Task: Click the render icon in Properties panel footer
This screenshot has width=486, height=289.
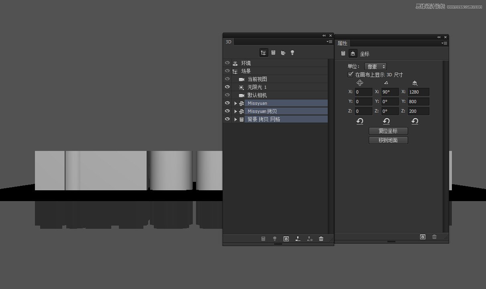Action: [x=423, y=237]
